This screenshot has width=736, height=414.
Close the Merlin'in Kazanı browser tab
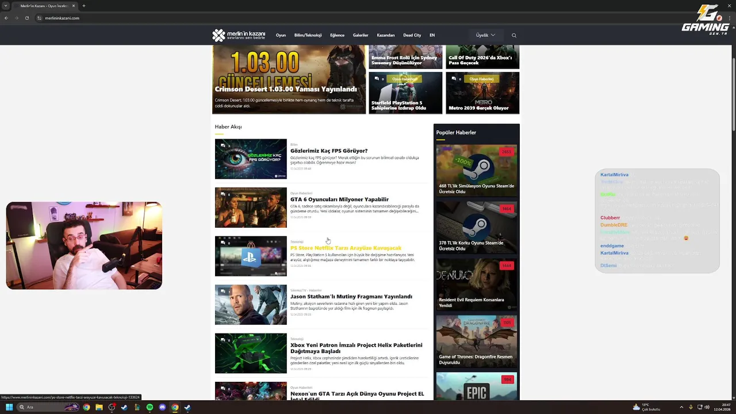[74, 6]
